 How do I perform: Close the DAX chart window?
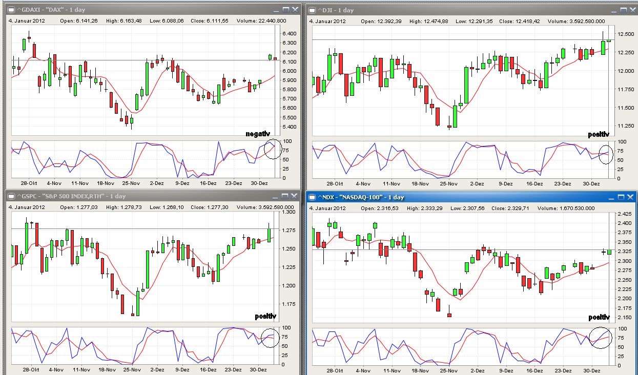point(295,9)
